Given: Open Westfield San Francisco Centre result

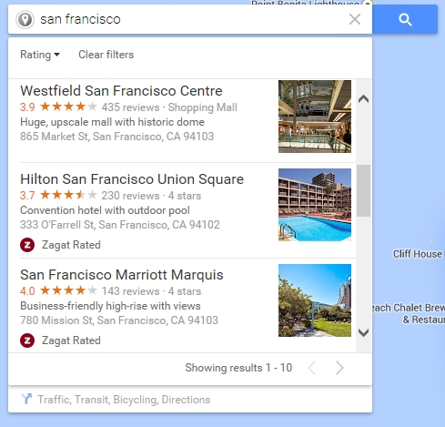Looking at the screenshot, I should [121, 91].
